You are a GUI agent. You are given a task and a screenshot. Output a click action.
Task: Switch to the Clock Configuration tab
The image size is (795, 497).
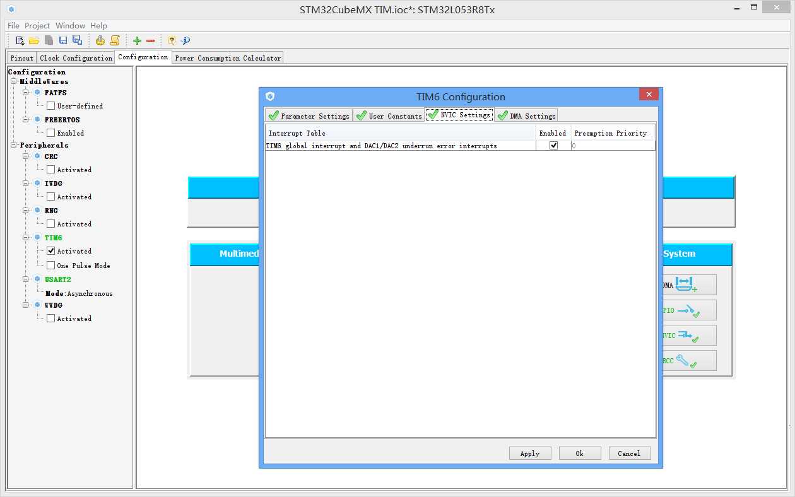[x=76, y=57]
